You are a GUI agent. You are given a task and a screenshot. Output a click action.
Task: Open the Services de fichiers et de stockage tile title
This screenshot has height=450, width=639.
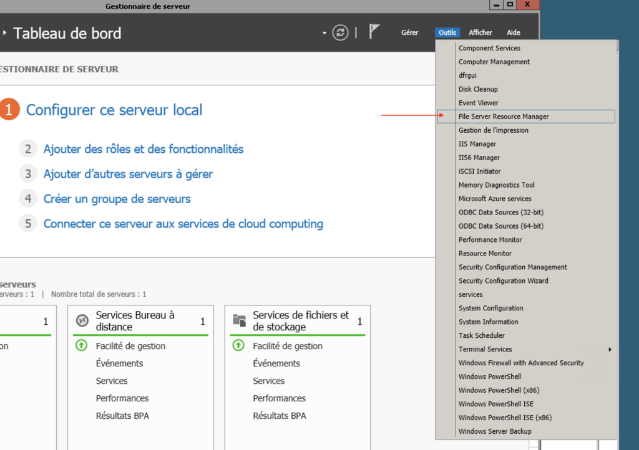[301, 321]
